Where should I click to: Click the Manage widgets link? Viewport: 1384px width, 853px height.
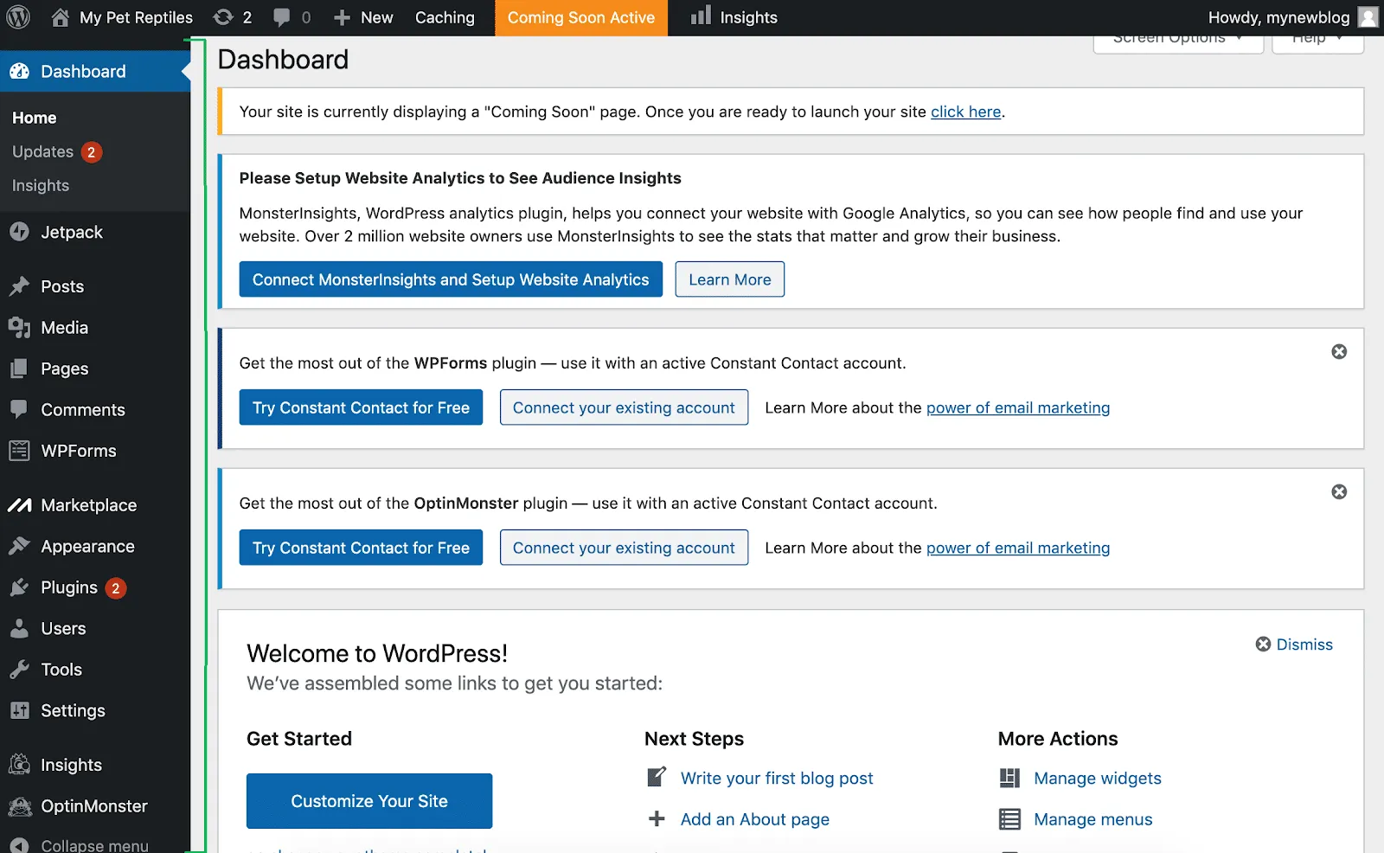(1098, 778)
